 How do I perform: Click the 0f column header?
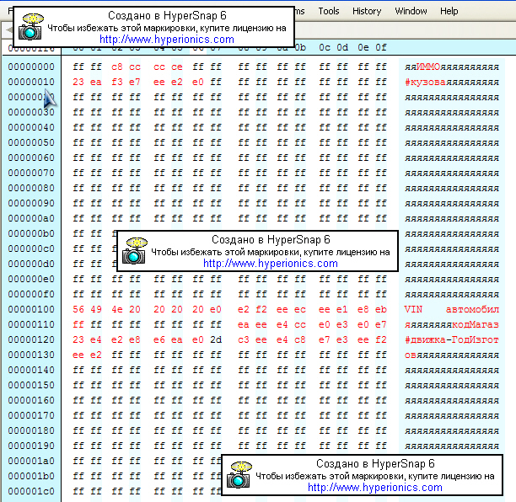381,47
